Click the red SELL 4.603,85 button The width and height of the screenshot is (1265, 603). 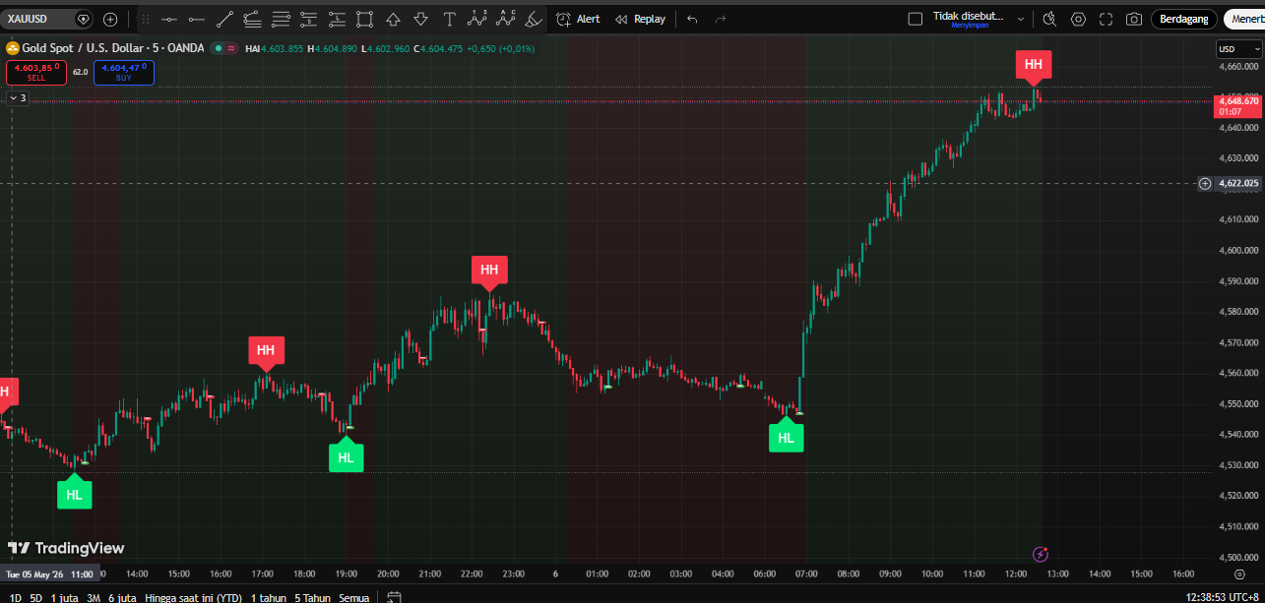pos(36,72)
